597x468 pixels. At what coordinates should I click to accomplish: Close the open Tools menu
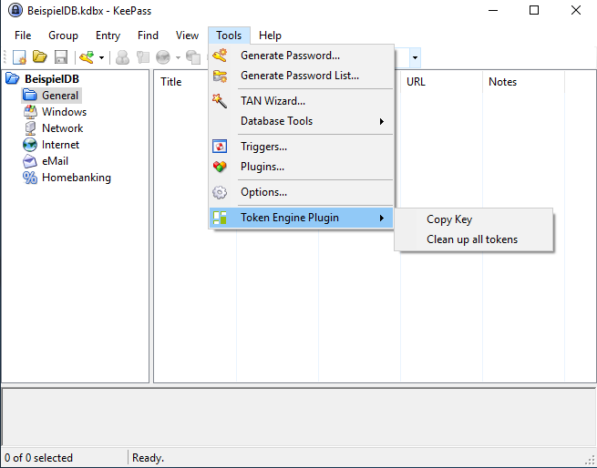pyautogui.click(x=229, y=36)
